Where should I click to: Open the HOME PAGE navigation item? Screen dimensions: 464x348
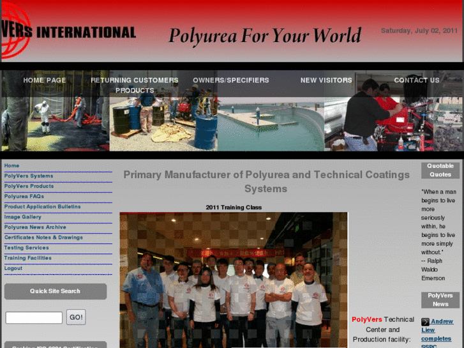[x=45, y=80]
